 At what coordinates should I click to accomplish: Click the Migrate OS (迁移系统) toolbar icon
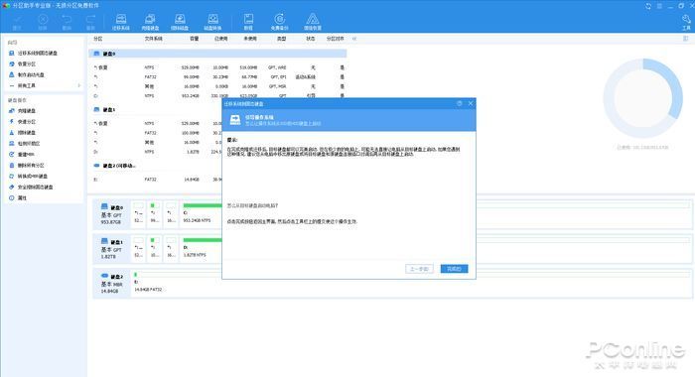pyautogui.click(x=120, y=22)
